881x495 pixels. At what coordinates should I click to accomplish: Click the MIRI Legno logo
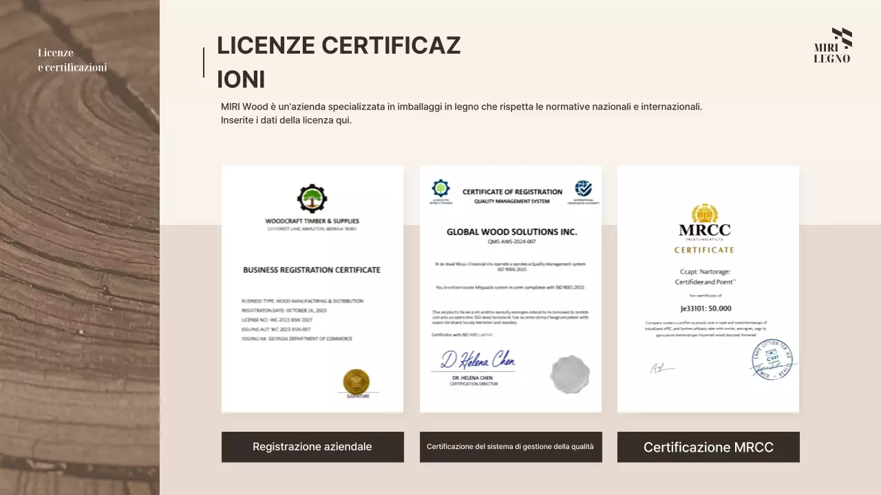click(x=833, y=46)
